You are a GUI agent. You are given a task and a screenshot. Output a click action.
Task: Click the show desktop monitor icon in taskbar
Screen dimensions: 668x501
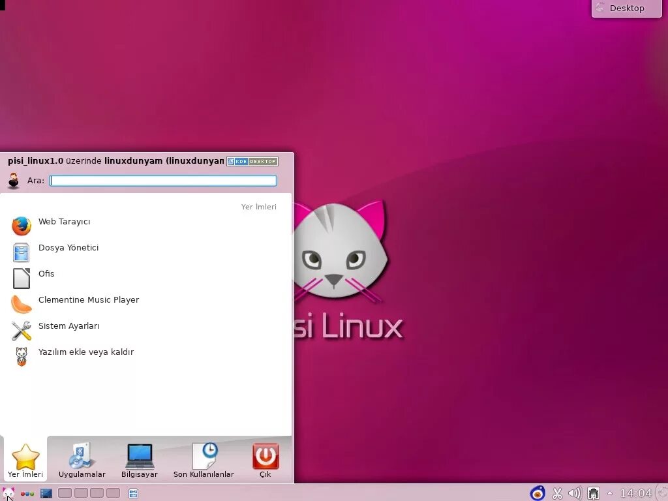click(x=46, y=493)
